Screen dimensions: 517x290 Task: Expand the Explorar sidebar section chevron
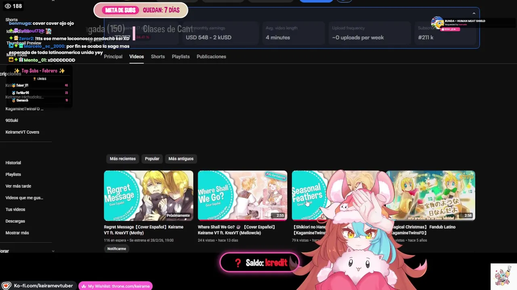pyautogui.click(x=53, y=251)
